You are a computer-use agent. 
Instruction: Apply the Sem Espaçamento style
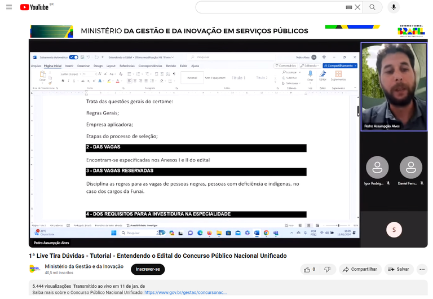tap(215, 78)
